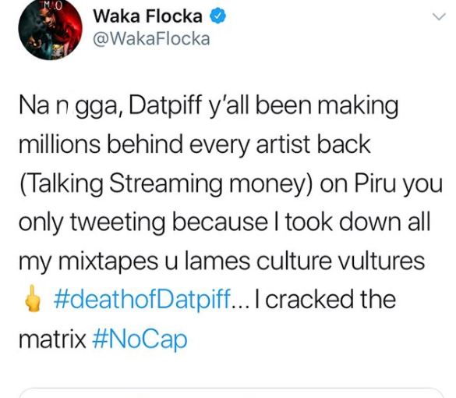Open the #NoCap hashtag

coord(140,339)
